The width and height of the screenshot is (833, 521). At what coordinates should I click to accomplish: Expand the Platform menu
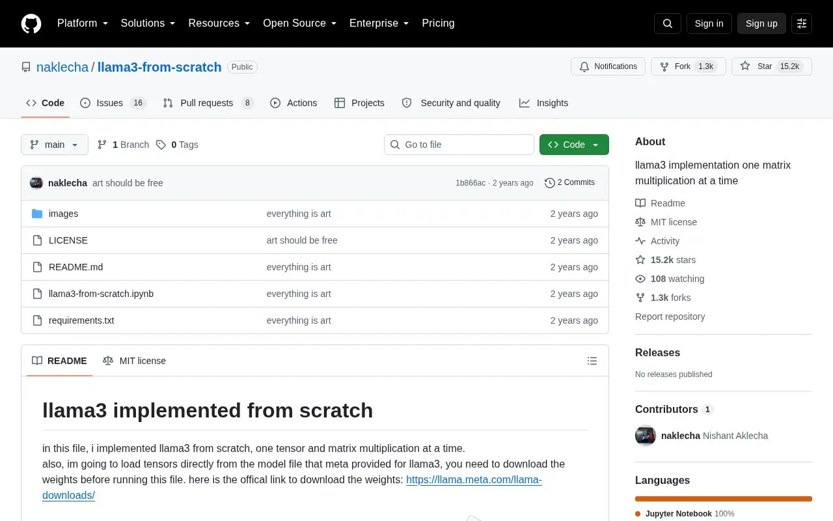[83, 23]
